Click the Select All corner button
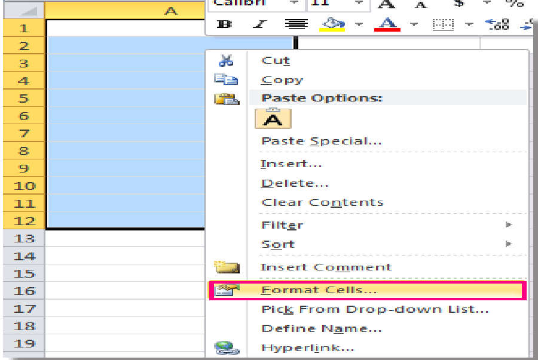The image size is (538, 360). tap(24, 11)
